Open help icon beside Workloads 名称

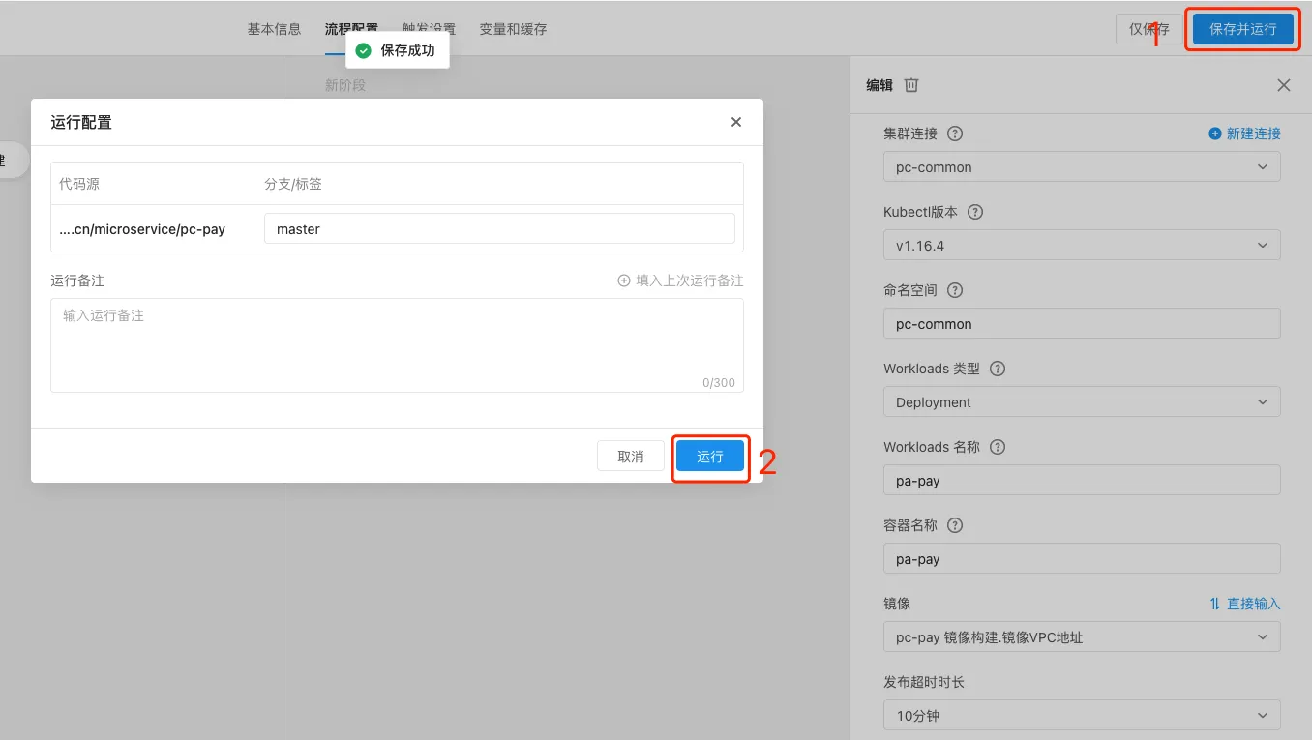[x=998, y=447]
